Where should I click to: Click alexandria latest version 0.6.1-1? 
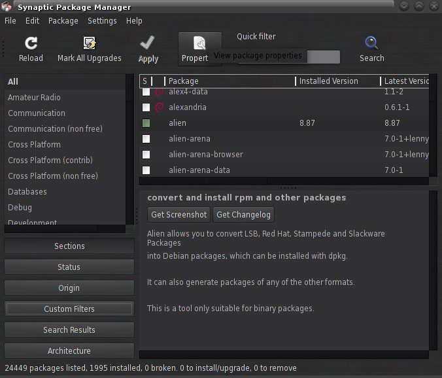pos(397,107)
